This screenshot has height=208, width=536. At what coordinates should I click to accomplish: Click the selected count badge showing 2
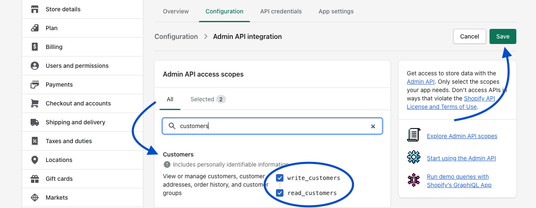[x=221, y=99]
